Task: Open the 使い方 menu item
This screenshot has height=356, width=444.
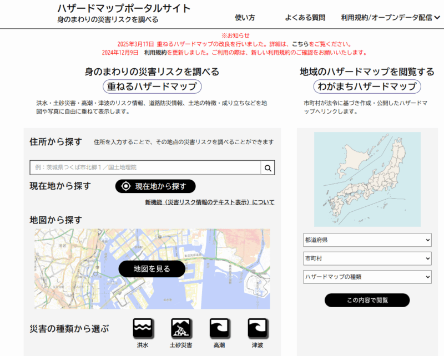Action: pos(245,18)
